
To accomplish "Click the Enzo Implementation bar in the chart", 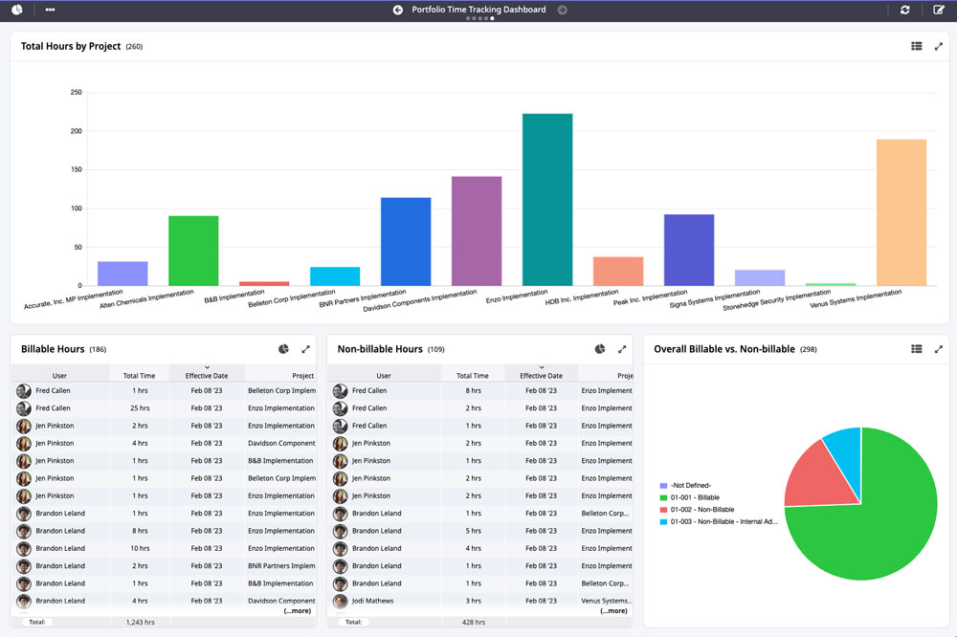I will (x=546, y=201).
